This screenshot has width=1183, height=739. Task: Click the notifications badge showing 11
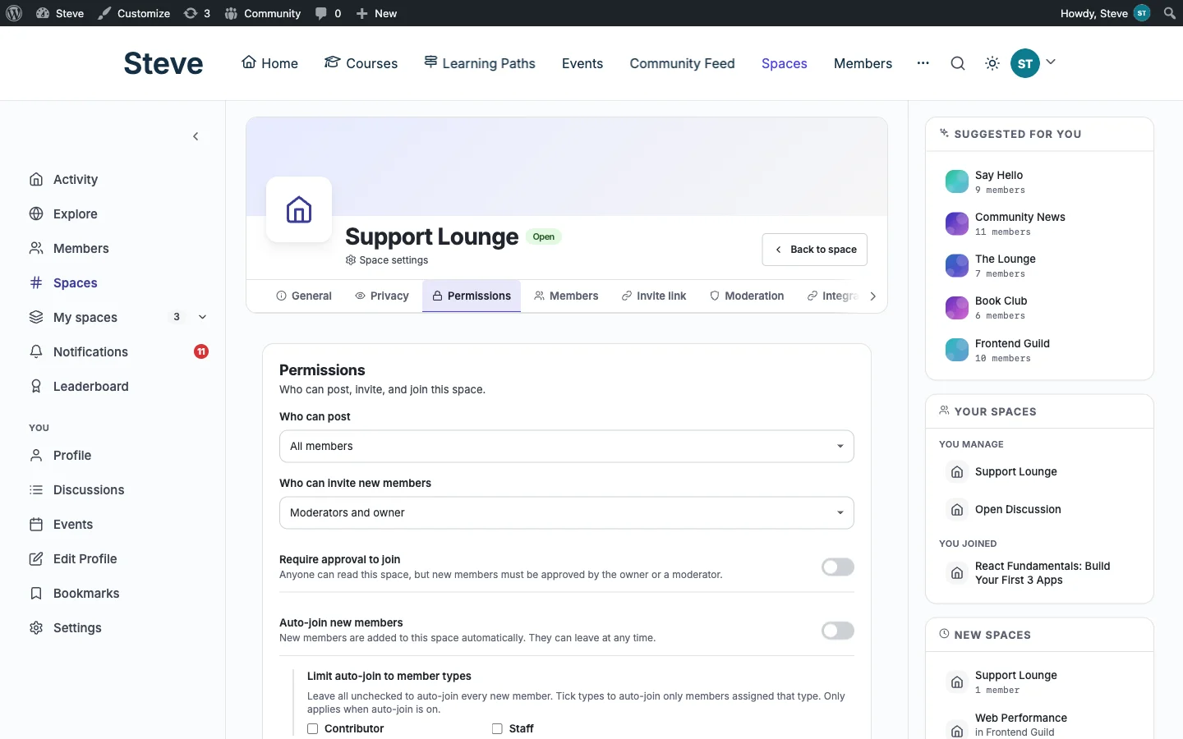[x=201, y=351]
